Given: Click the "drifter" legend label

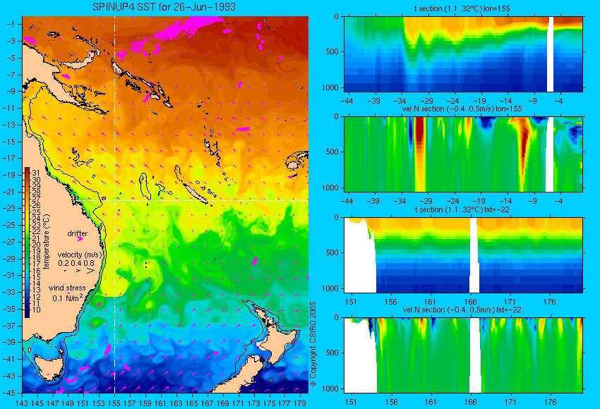Looking at the screenshot, I should (x=78, y=233).
